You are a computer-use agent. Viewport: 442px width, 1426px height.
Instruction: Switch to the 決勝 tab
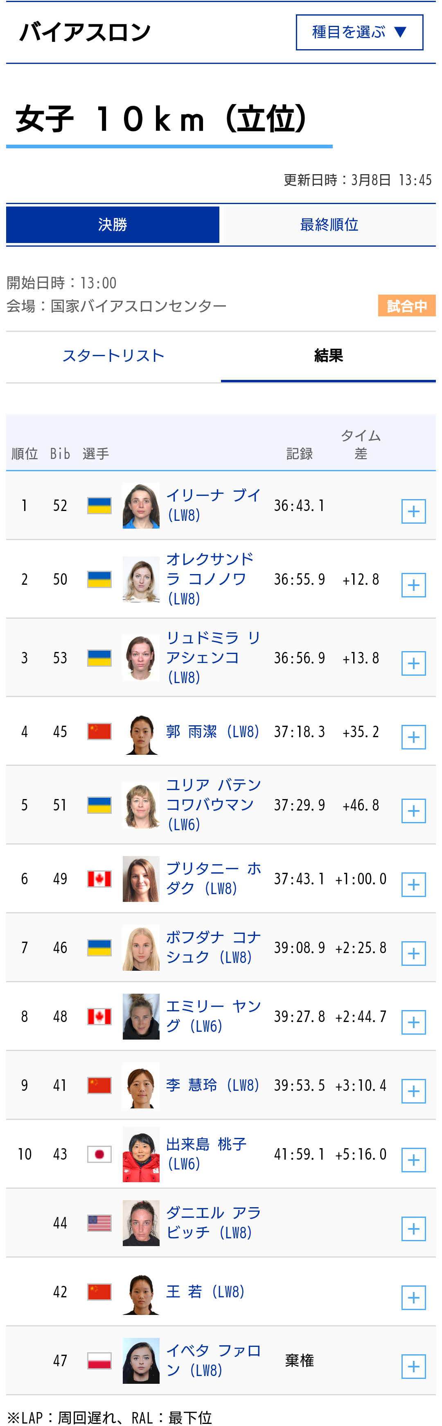pos(113,225)
